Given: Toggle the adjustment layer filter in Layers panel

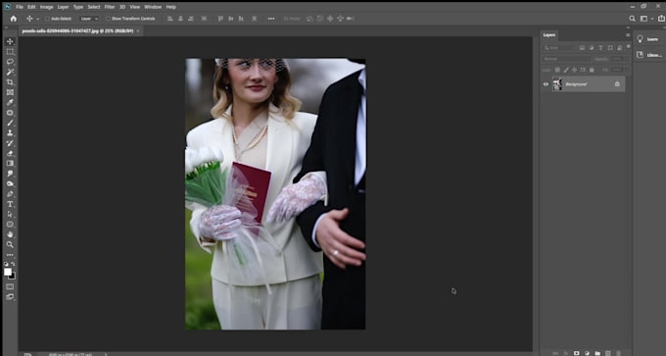Looking at the screenshot, I should (x=592, y=48).
